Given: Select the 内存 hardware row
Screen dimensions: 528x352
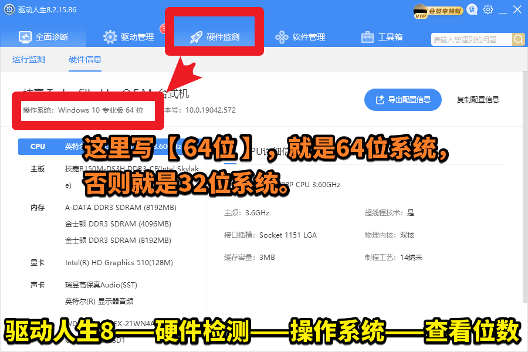Looking at the screenshot, I should [x=38, y=208].
